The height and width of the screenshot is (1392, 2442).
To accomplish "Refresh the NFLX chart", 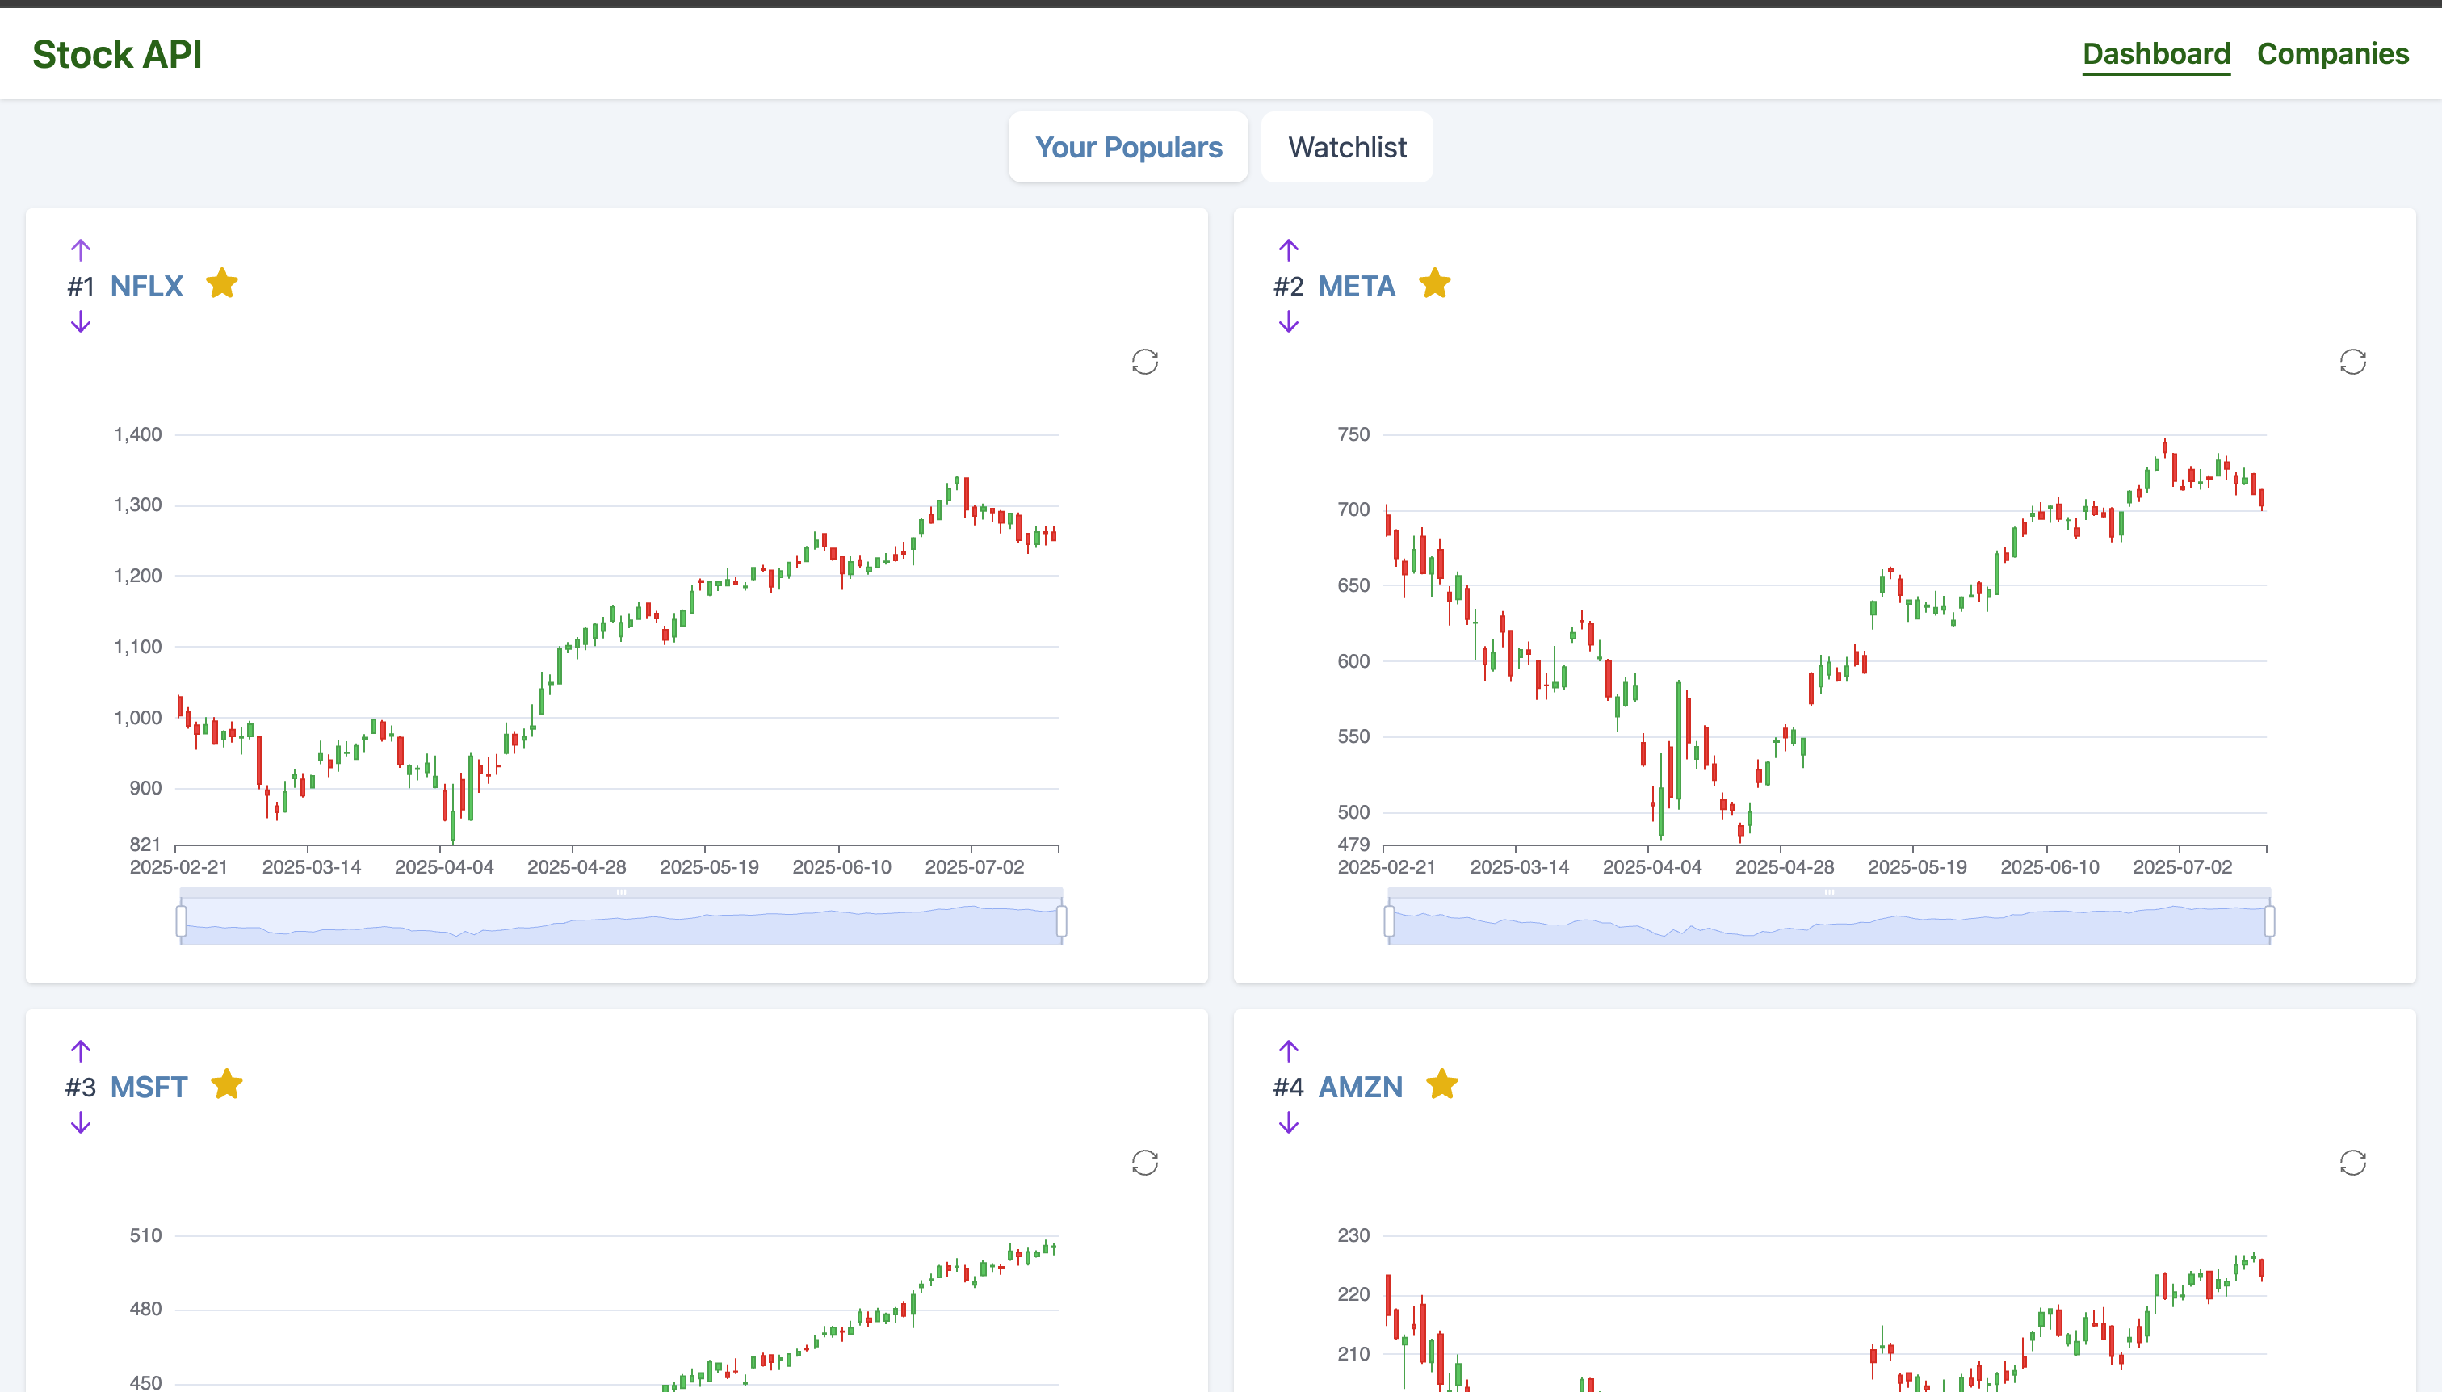I will tap(1144, 362).
